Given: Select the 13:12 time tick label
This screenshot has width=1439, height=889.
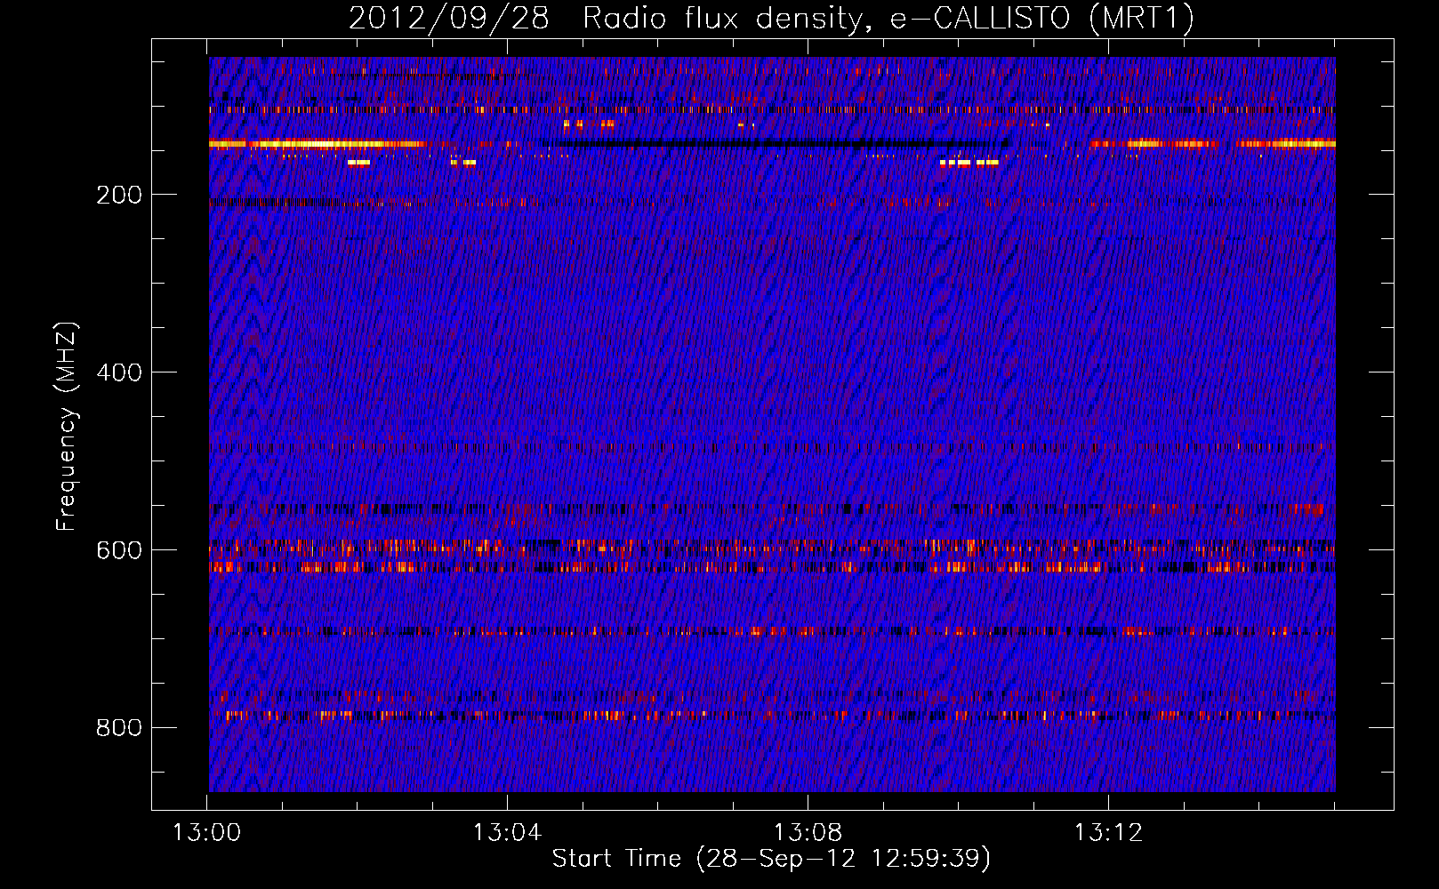Looking at the screenshot, I should (1108, 833).
